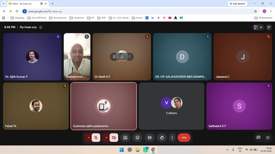Go forward in browser
Image resolution: width=275 pixels, height=154 pixels.
(x=11, y=11)
